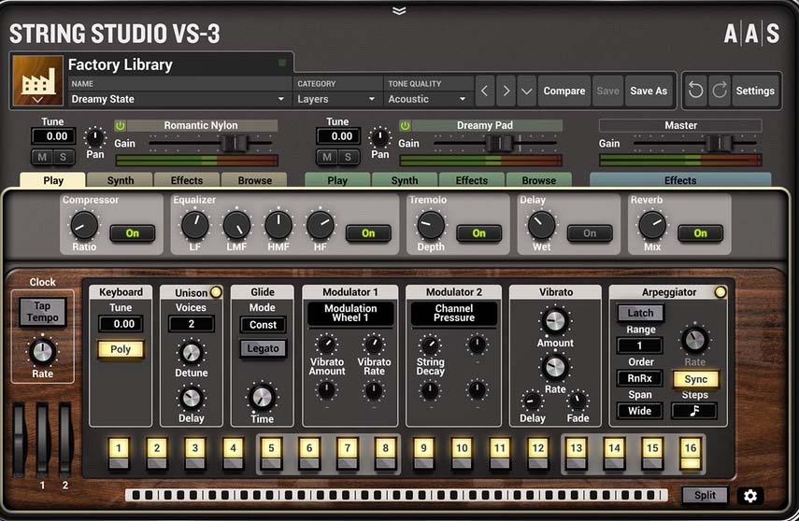Viewport: 799px width, 521px height.
Task: Open the Settings button
Action: (x=755, y=91)
